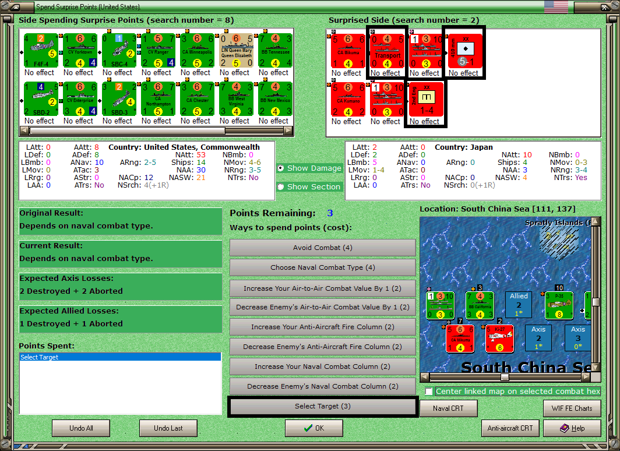Click the Select Target (3) button
This screenshot has width=620, height=451.
323,406
